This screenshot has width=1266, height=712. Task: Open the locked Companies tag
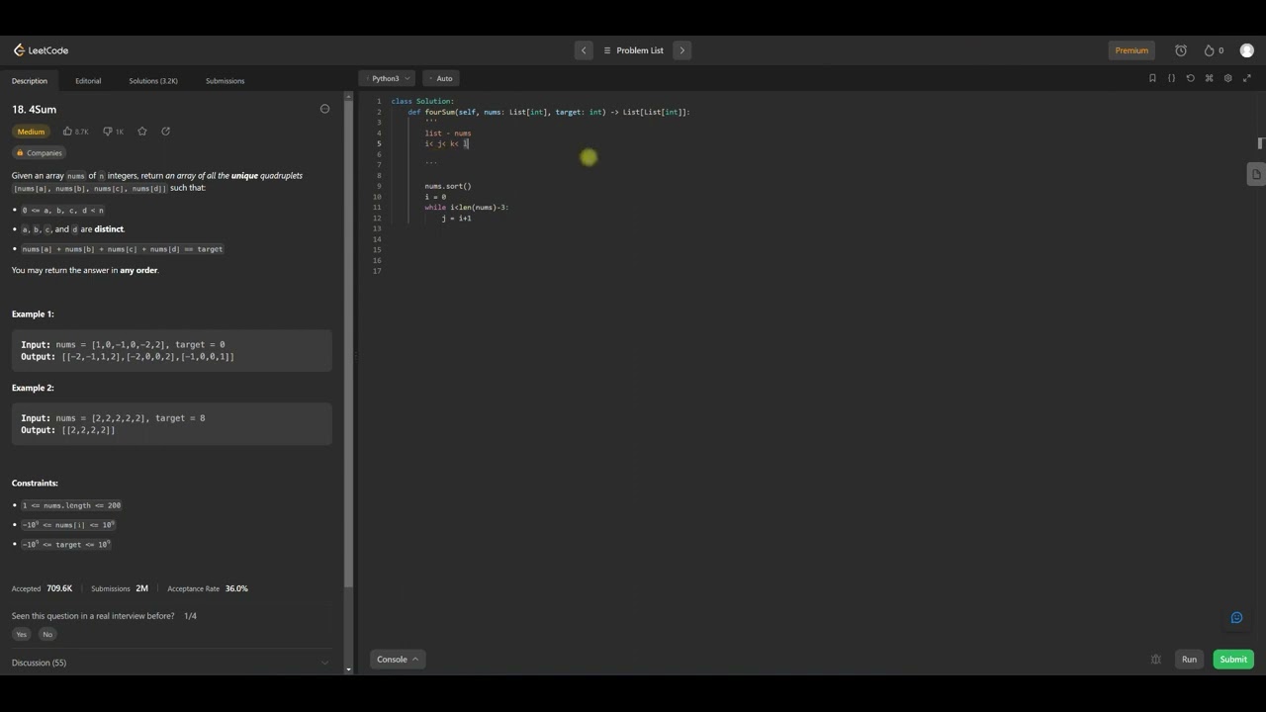[39, 153]
